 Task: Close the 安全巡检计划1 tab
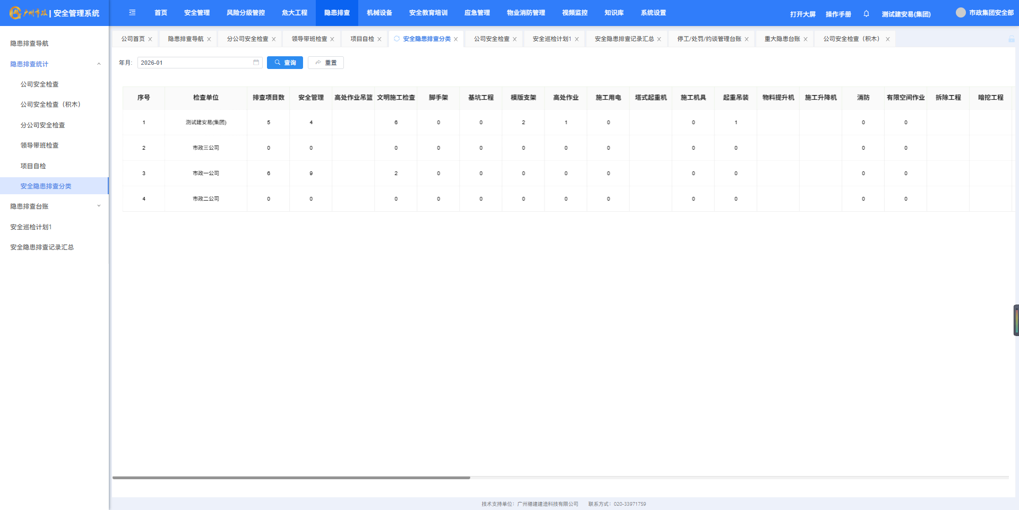click(x=577, y=39)
